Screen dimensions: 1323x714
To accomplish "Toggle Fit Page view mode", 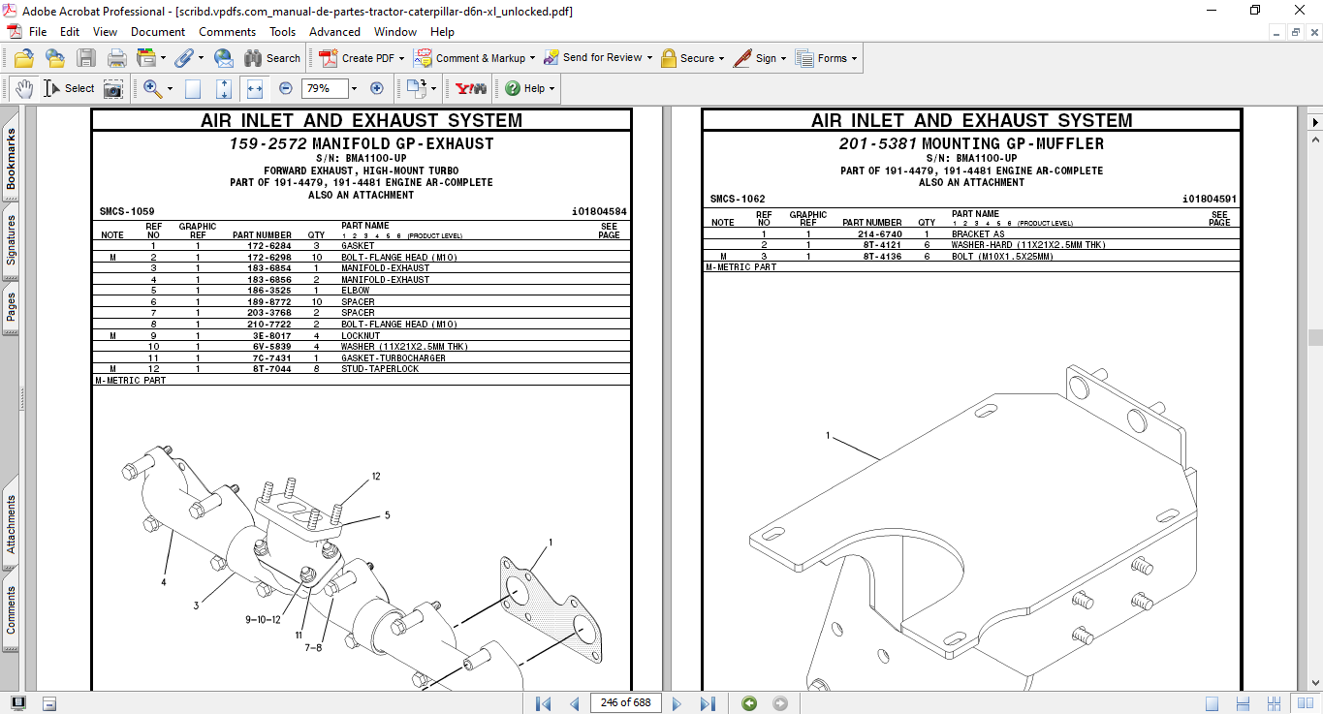I will click(224, 88).
